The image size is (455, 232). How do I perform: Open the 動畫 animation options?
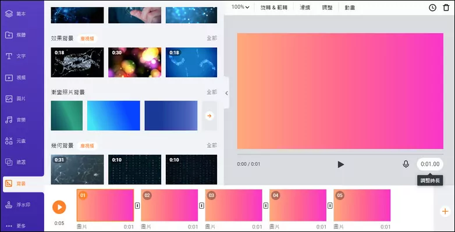click(x=350, y=8)
